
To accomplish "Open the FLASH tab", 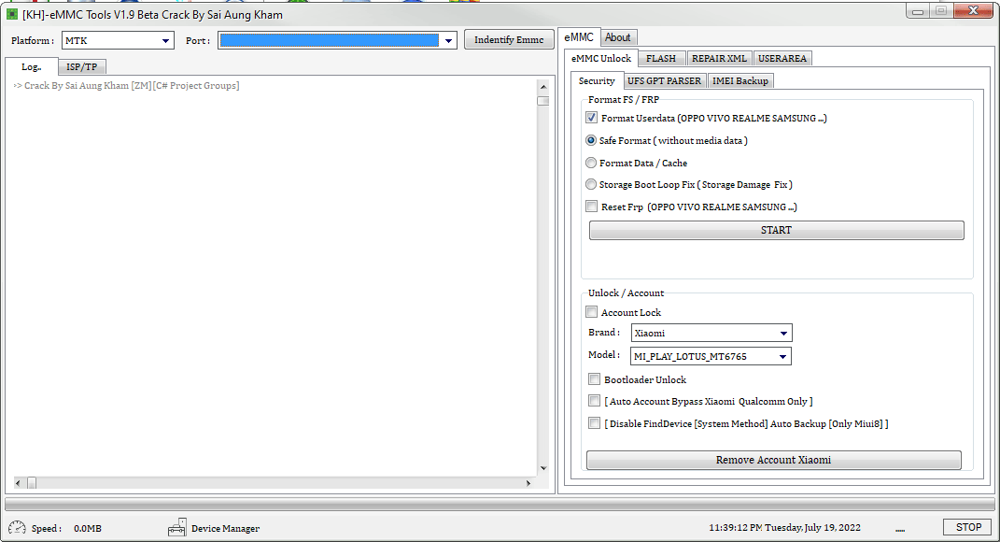I will 661,57.
